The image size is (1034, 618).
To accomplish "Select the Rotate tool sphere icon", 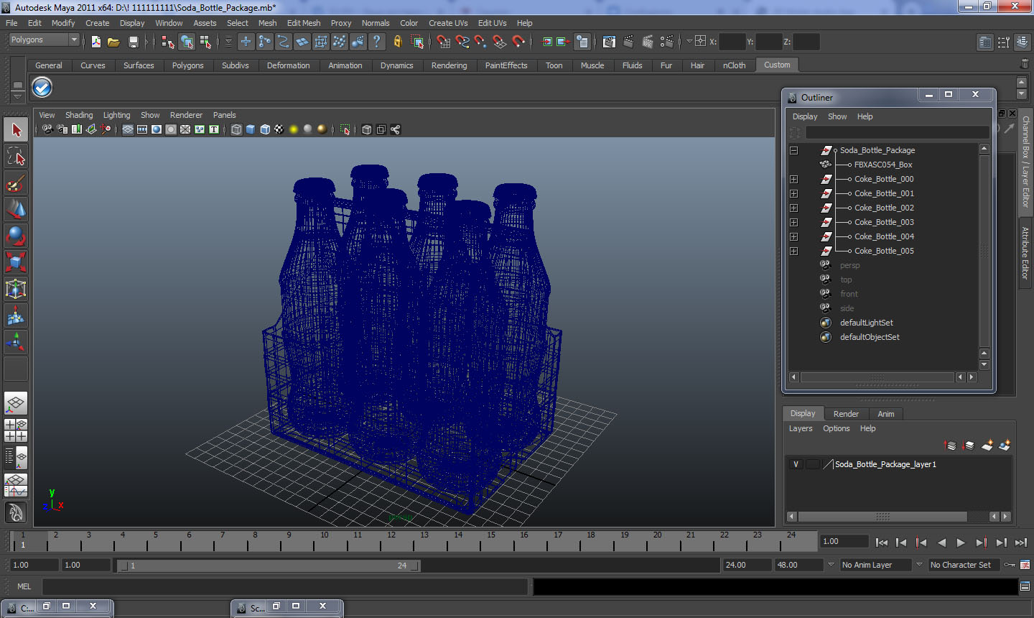I will [16, 236].
